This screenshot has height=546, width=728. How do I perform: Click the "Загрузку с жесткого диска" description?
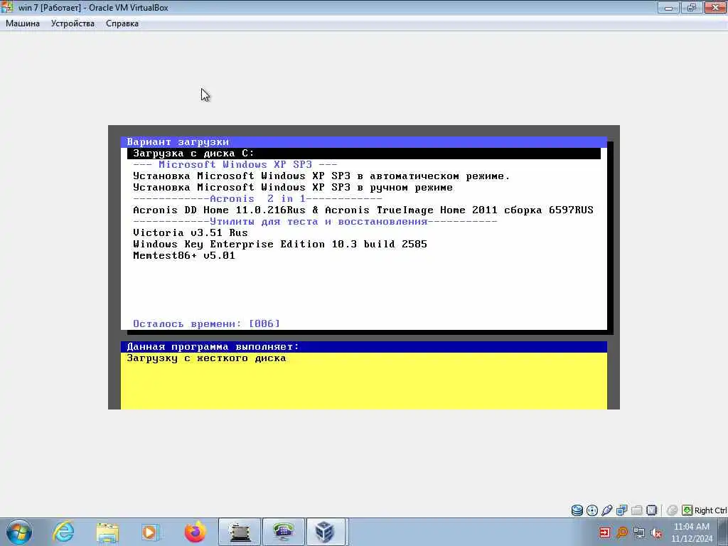click(x=207, y=358)
